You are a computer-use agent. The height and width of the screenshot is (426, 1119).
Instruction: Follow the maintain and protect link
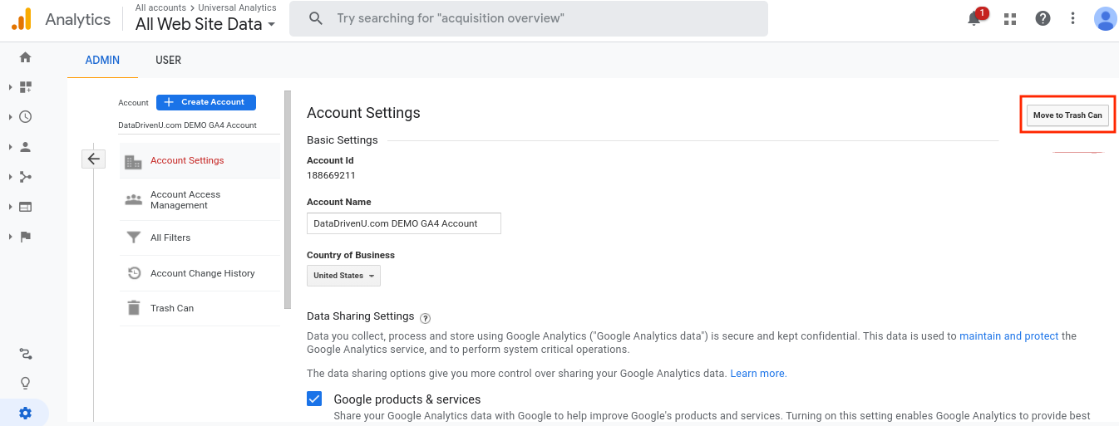[1009, 336]
